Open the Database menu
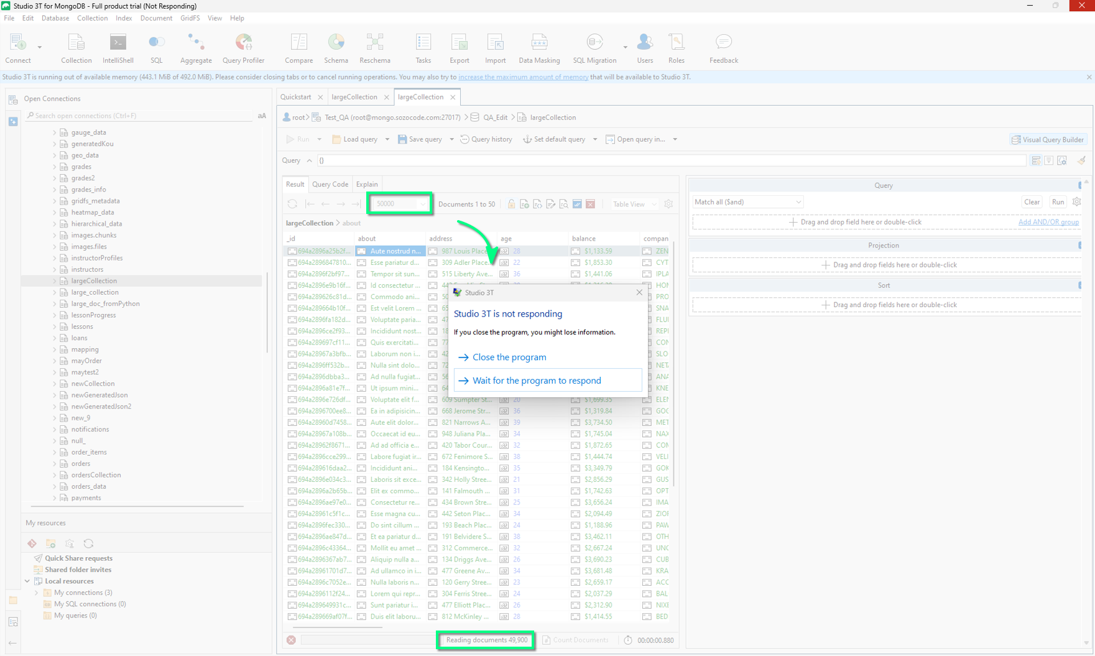1095x656 pixels. pos(55,18)
